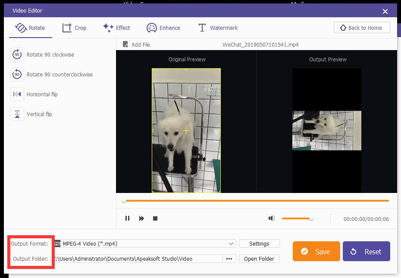Click the Original Preview video frame
The image size is (401, 278).
pos(186,130)
